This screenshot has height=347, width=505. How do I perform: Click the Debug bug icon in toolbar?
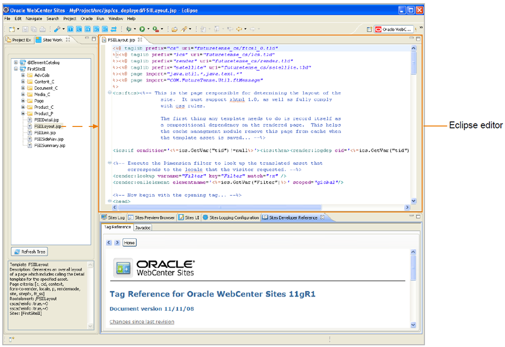click(129, 29)
